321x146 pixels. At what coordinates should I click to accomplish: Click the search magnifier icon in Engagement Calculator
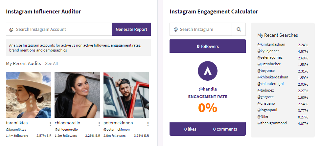(239, 29)
